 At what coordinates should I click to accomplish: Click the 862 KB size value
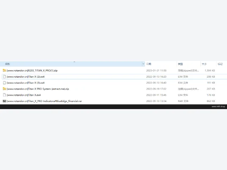coord(211,101)
